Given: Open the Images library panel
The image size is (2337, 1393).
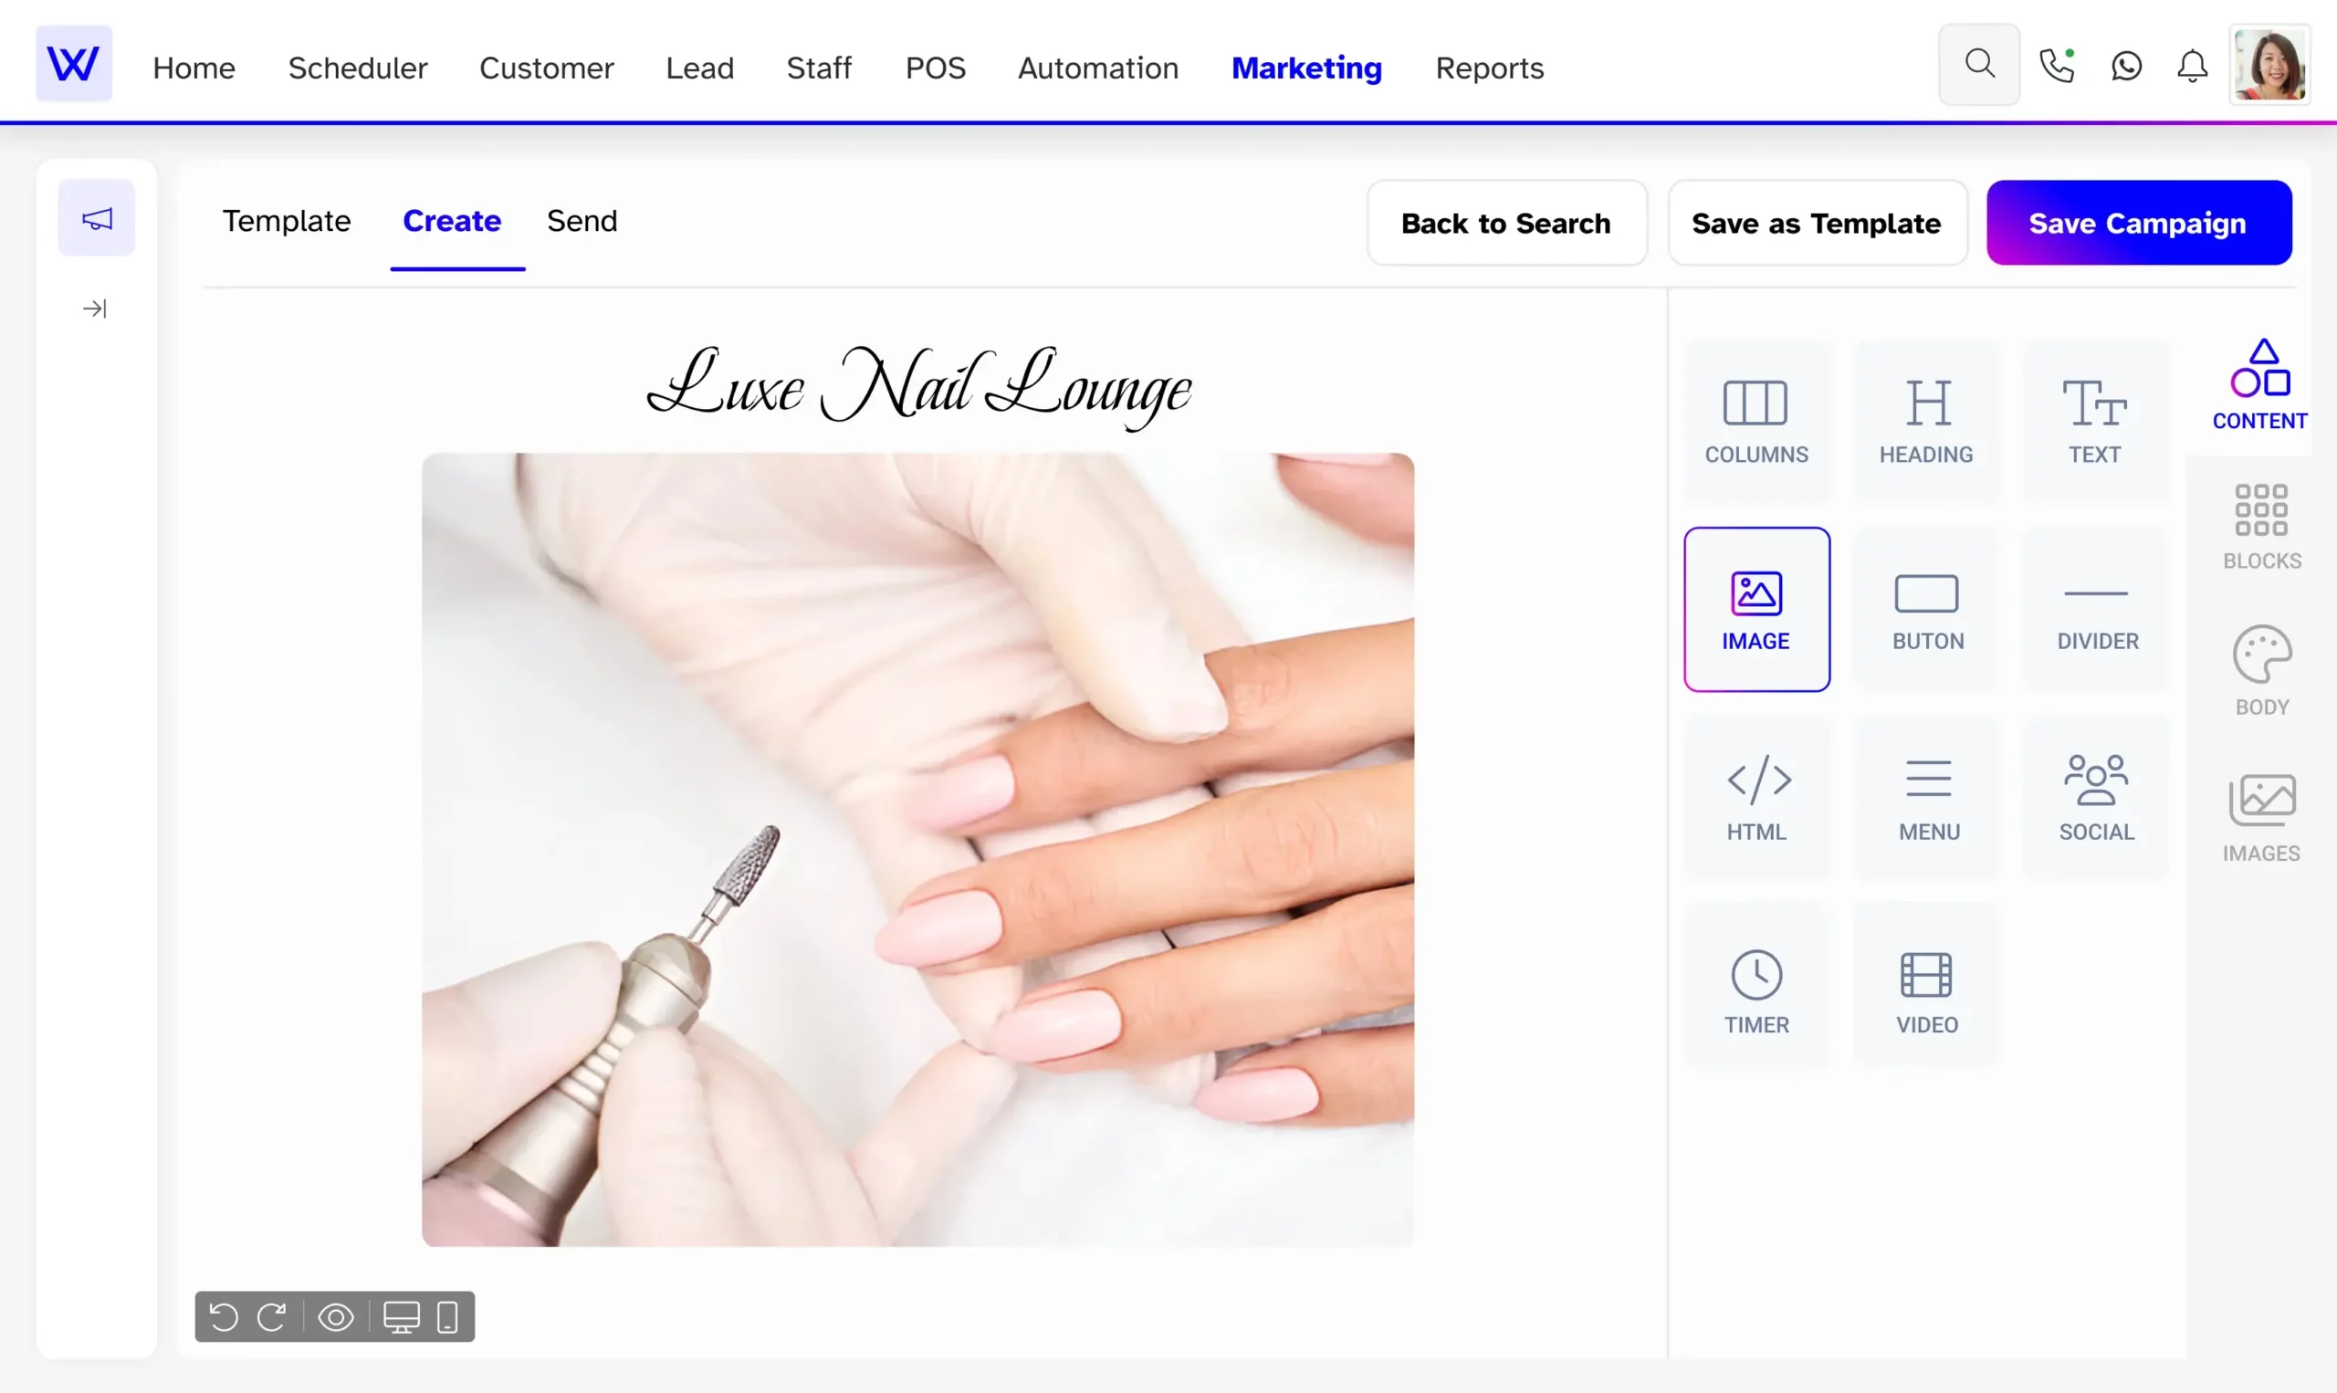Looking at the screenshot, I should [x=2259, y=818].
